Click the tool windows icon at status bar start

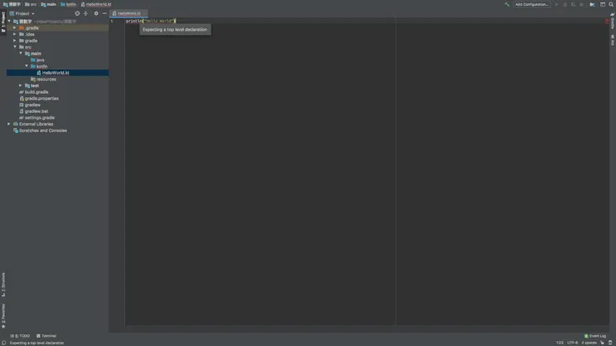click(x=3, y=343)
